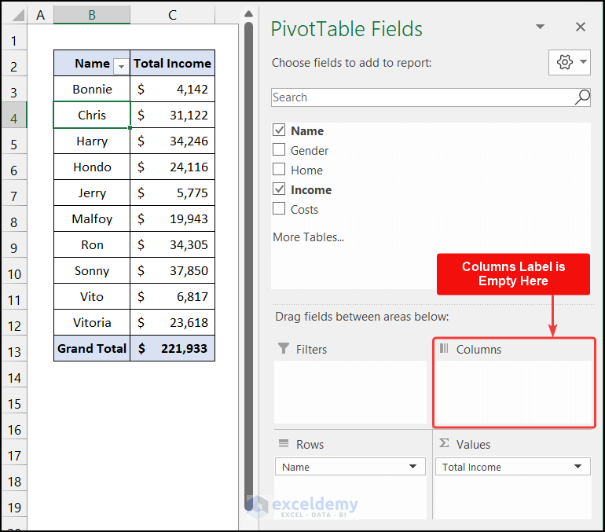Click the Rows area icon

[x=284, y=443]
